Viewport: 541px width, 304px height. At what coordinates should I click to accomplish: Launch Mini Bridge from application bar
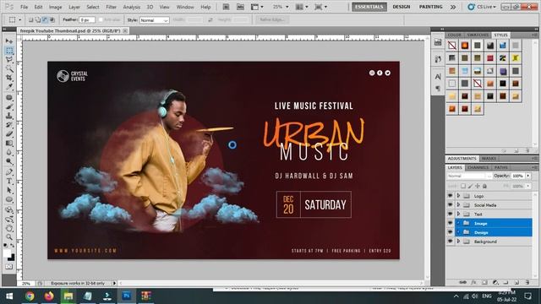click(240, 7)
